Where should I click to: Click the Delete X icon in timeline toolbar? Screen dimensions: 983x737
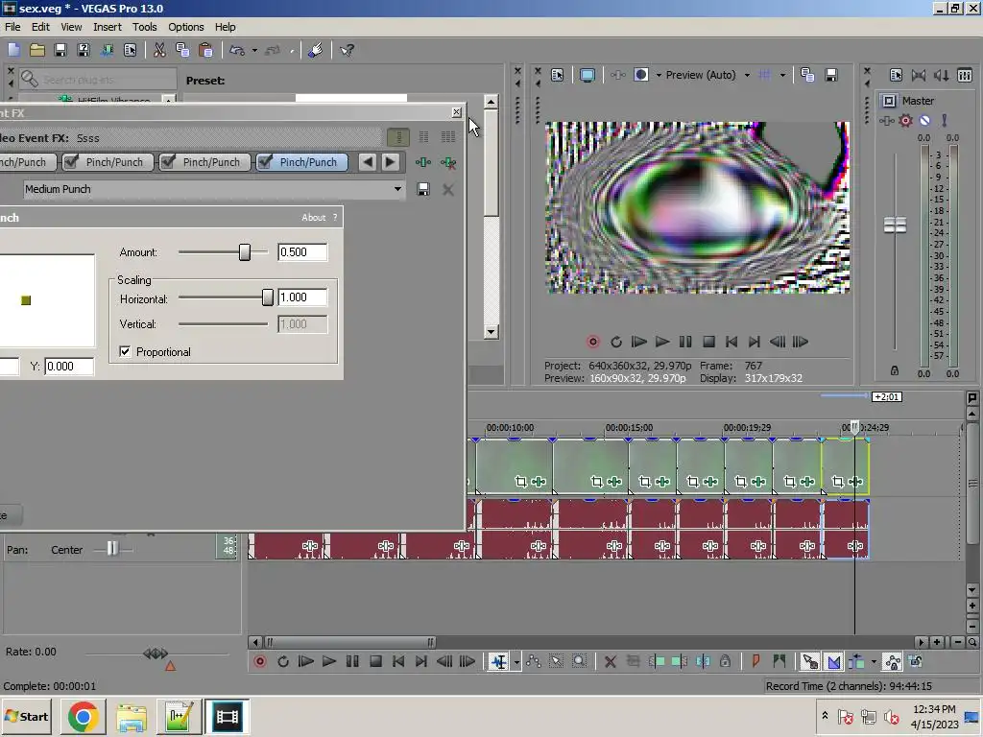(x=610, y=661)
